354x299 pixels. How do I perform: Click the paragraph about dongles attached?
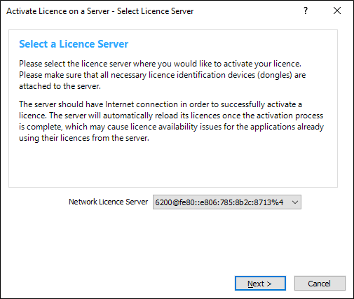tap(163, 75)
